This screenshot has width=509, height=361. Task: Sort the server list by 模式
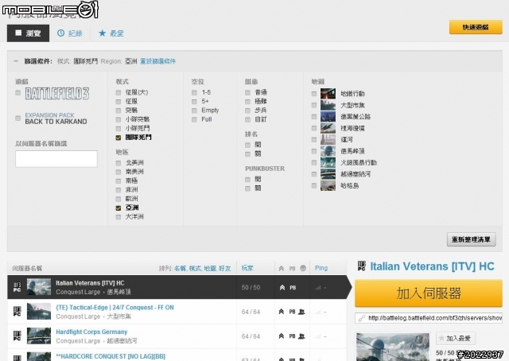click(195, 269)
